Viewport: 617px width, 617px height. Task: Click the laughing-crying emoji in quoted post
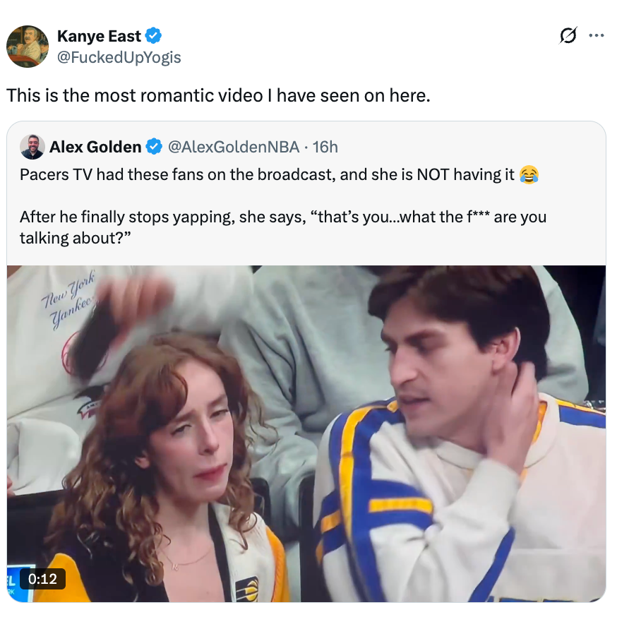tap(528, 175)
